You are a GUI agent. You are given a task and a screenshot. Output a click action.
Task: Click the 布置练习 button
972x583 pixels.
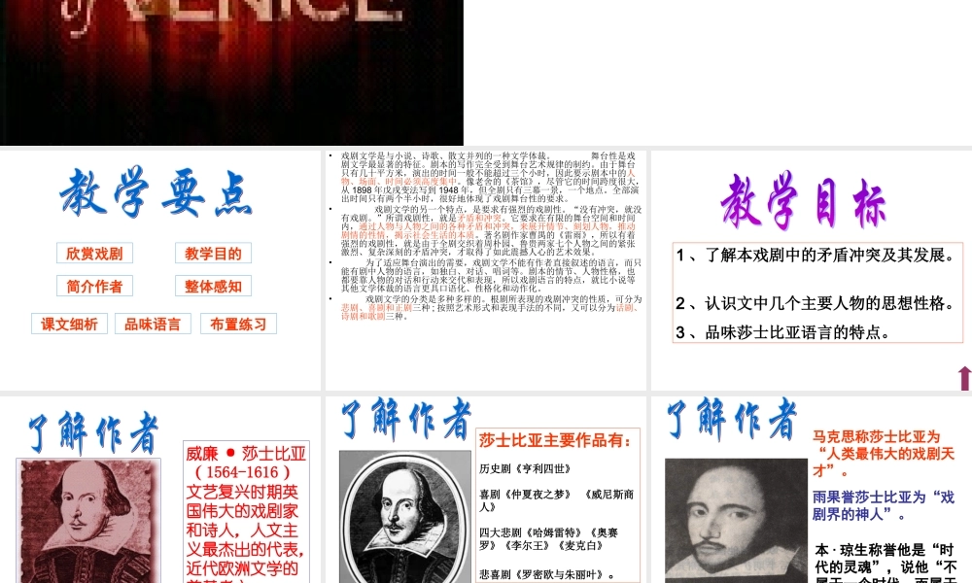pos(238,324)
